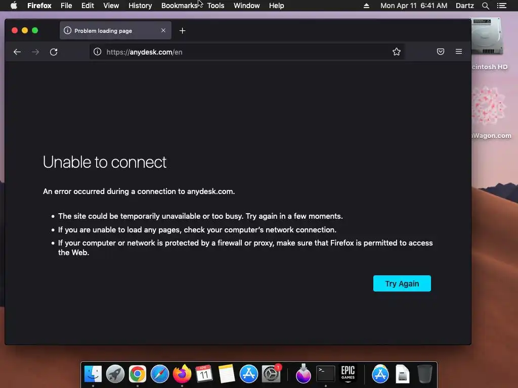This screenshot has height=388, width=518.
Task: Click the check network connection bullet text
Action: point(197,230)
